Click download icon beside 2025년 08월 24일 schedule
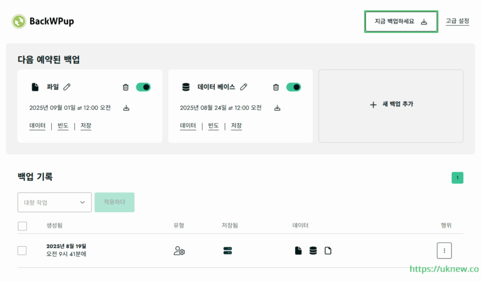Screen dimensions: 481x281 pos(277,108)
